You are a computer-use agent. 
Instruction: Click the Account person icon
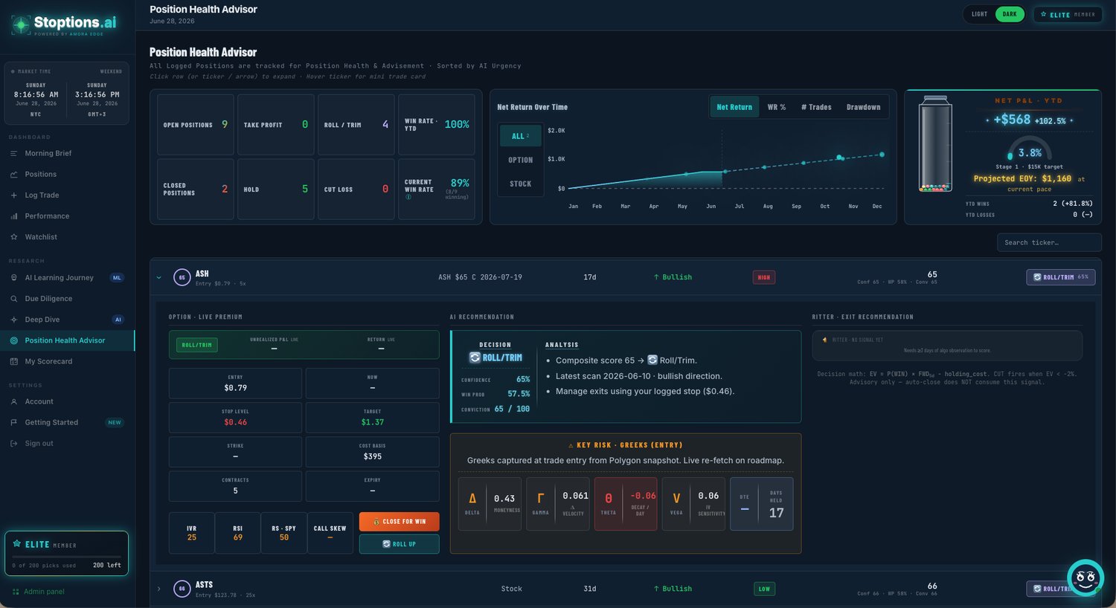[14, 401]
